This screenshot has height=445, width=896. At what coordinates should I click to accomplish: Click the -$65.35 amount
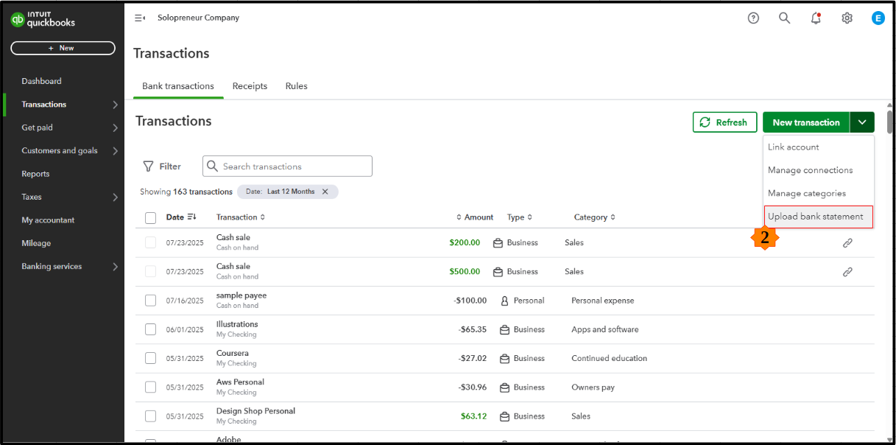pyautogui.click(x=472, y=329)
